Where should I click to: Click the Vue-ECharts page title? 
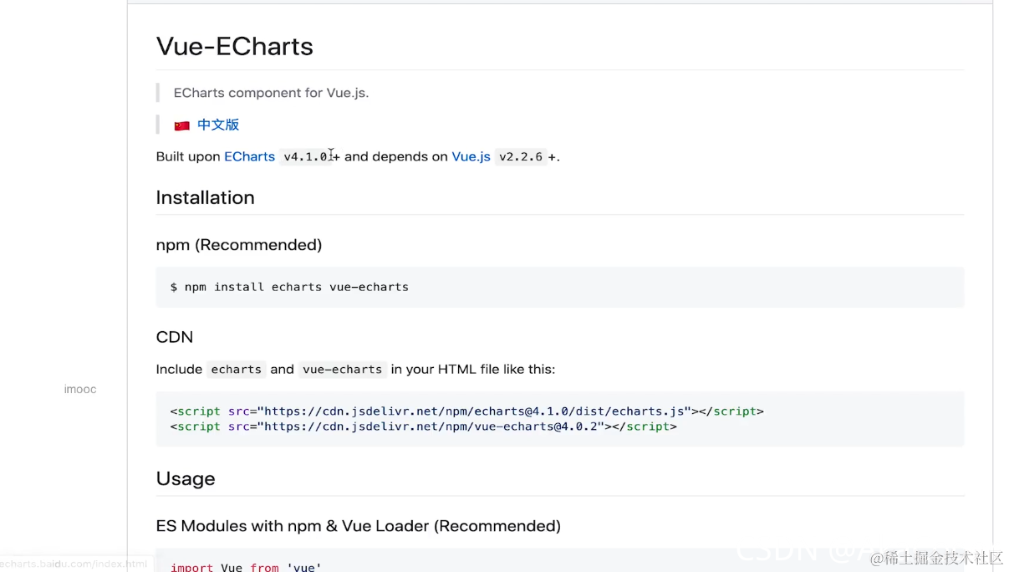tap(234, 46)
